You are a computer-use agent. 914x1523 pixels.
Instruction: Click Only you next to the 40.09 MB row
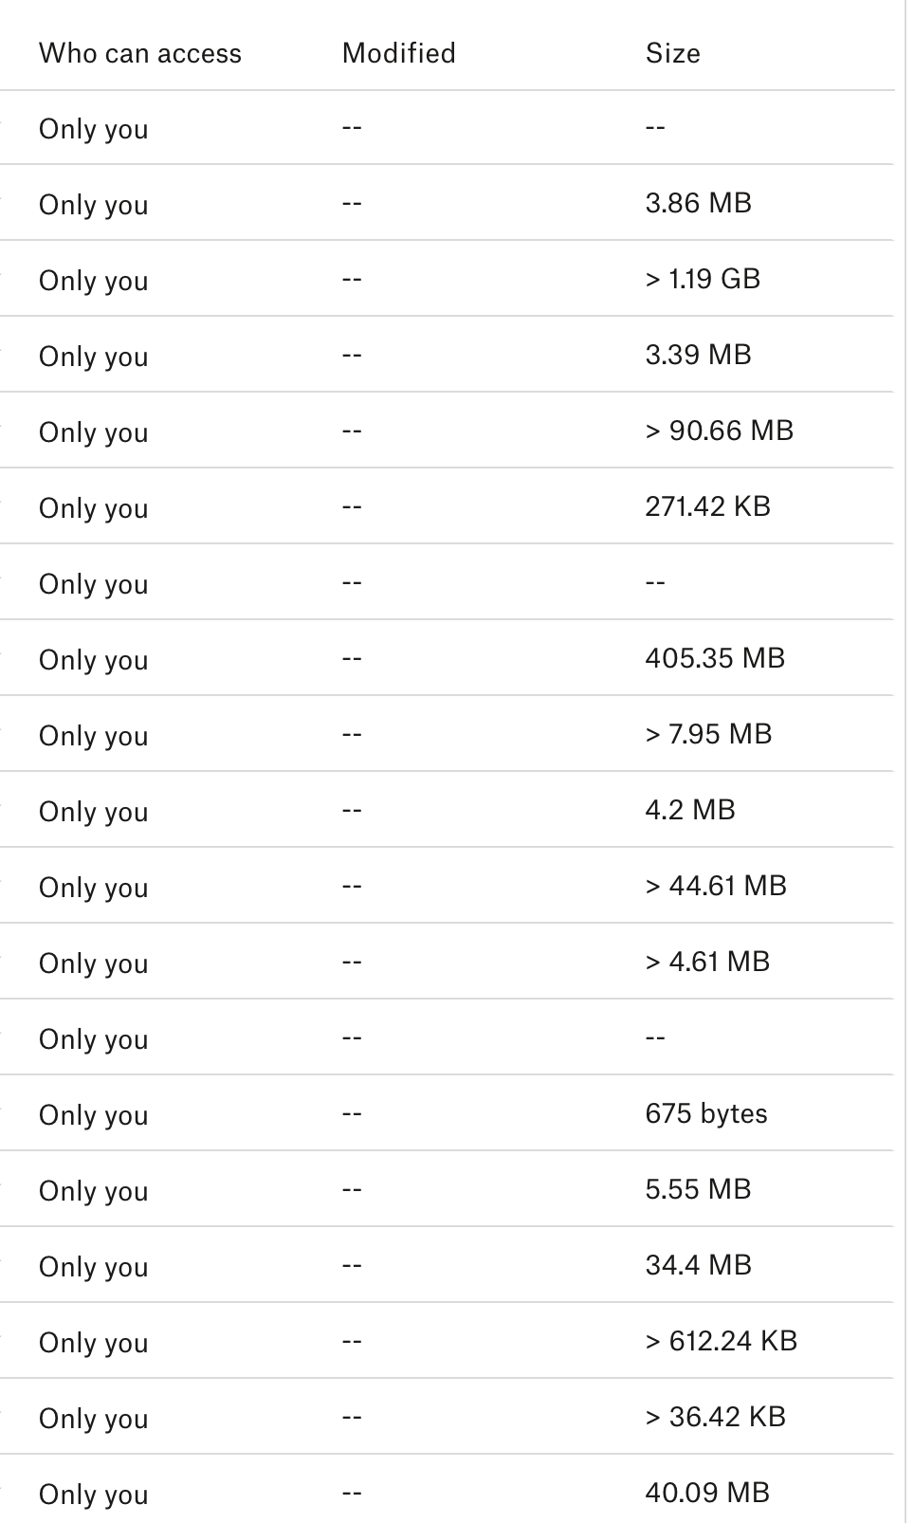(x=93, y=1494)
